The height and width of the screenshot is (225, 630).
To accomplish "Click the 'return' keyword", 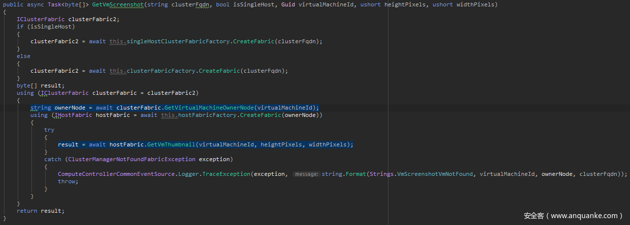I will tap(27, 211).
